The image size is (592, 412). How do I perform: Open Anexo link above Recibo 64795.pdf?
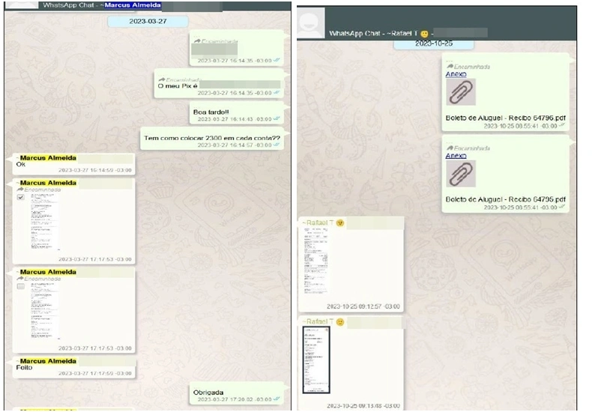click(x=456, y=156)
